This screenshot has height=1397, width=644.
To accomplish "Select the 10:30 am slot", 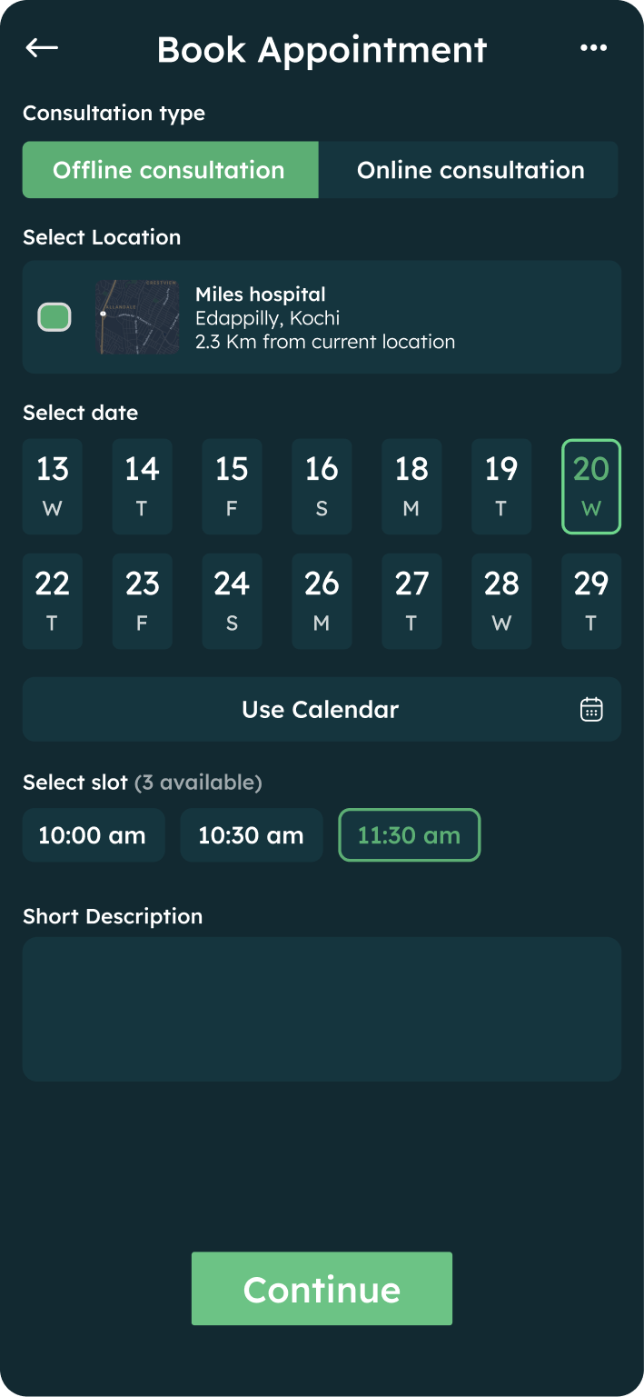I will 252,835.
